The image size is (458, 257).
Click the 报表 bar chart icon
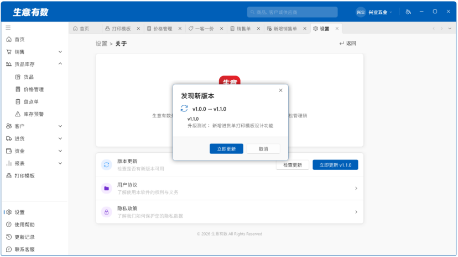[9, 163]
